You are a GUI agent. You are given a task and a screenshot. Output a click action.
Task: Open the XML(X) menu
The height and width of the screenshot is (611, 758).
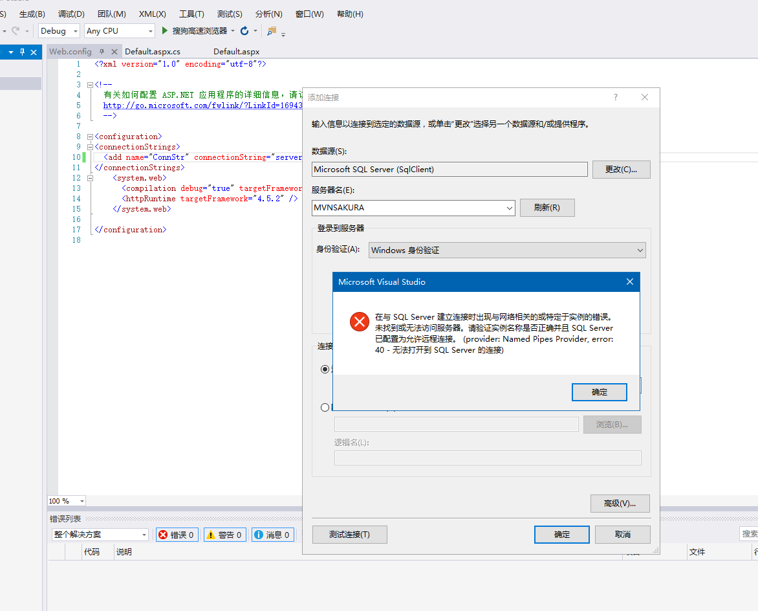click(152, 14)
